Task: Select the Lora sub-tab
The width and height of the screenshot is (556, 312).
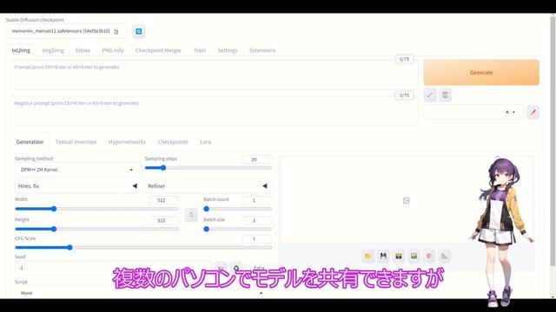Action: pos(205,142)
